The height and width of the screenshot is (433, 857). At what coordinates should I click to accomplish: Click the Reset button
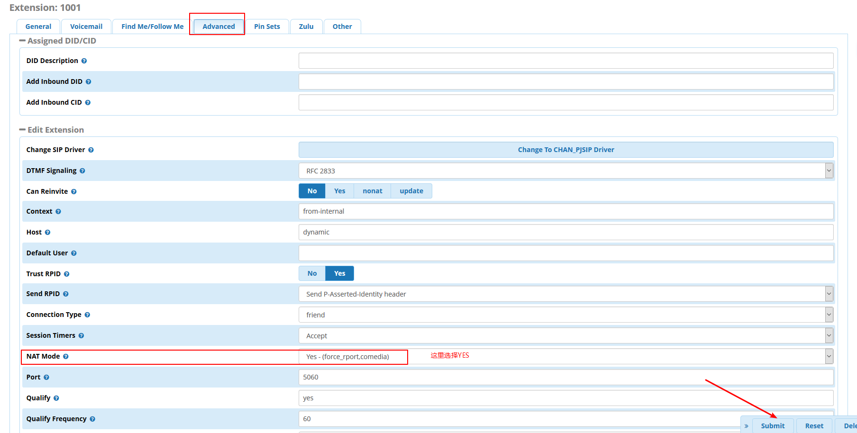[814, 426]
